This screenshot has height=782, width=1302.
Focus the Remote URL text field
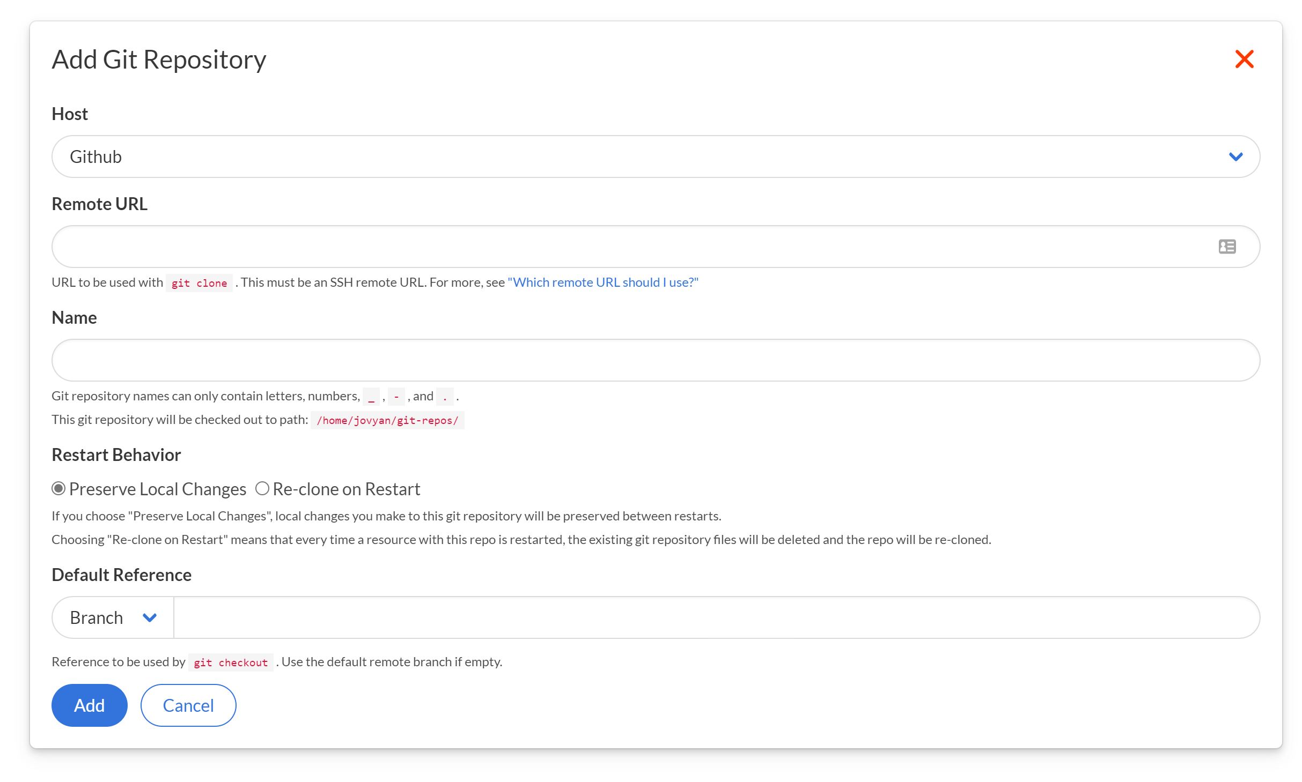point(633,247)
